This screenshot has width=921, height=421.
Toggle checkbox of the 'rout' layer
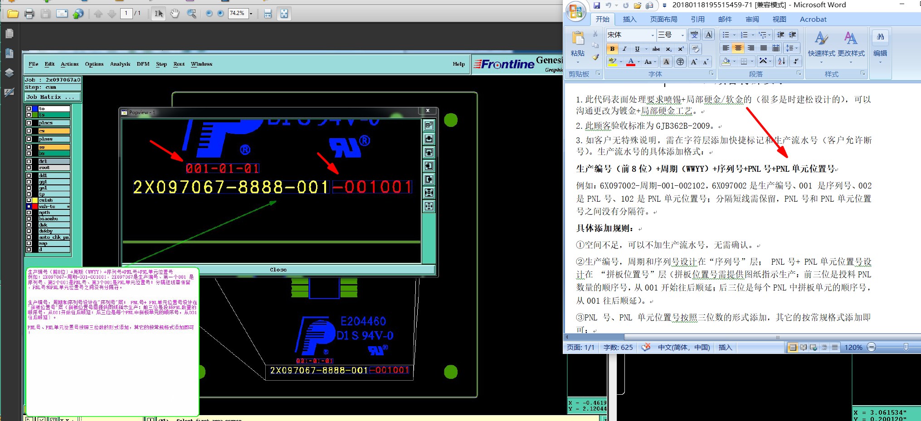(x=29, y=168)
